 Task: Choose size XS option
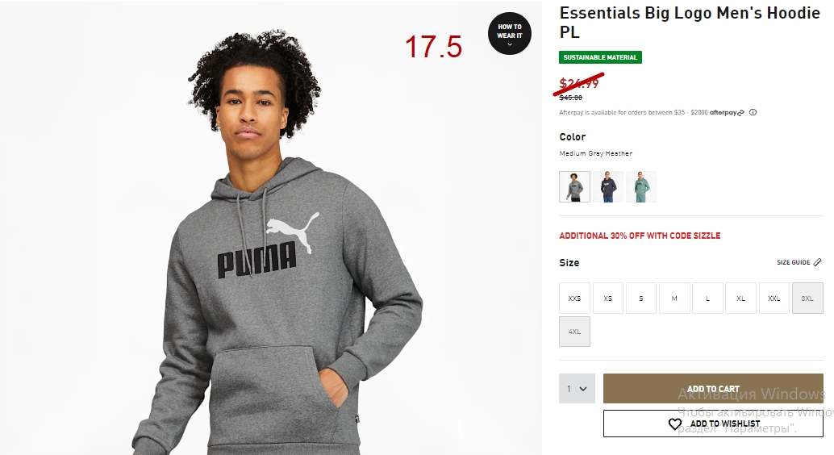[608, 298]
